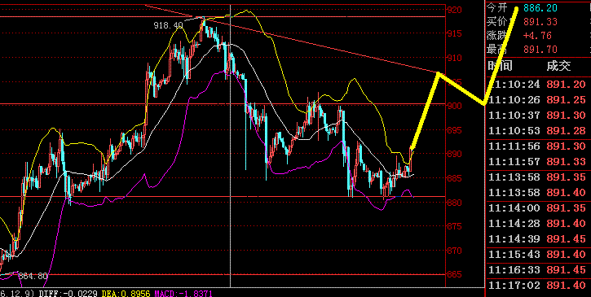591x297 pixels.
Task: Click the 880 price axis label
Action: (x=454, y=203)
